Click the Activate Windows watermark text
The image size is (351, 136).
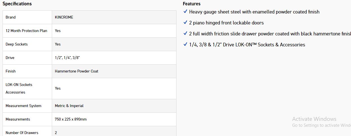(314, 119)
